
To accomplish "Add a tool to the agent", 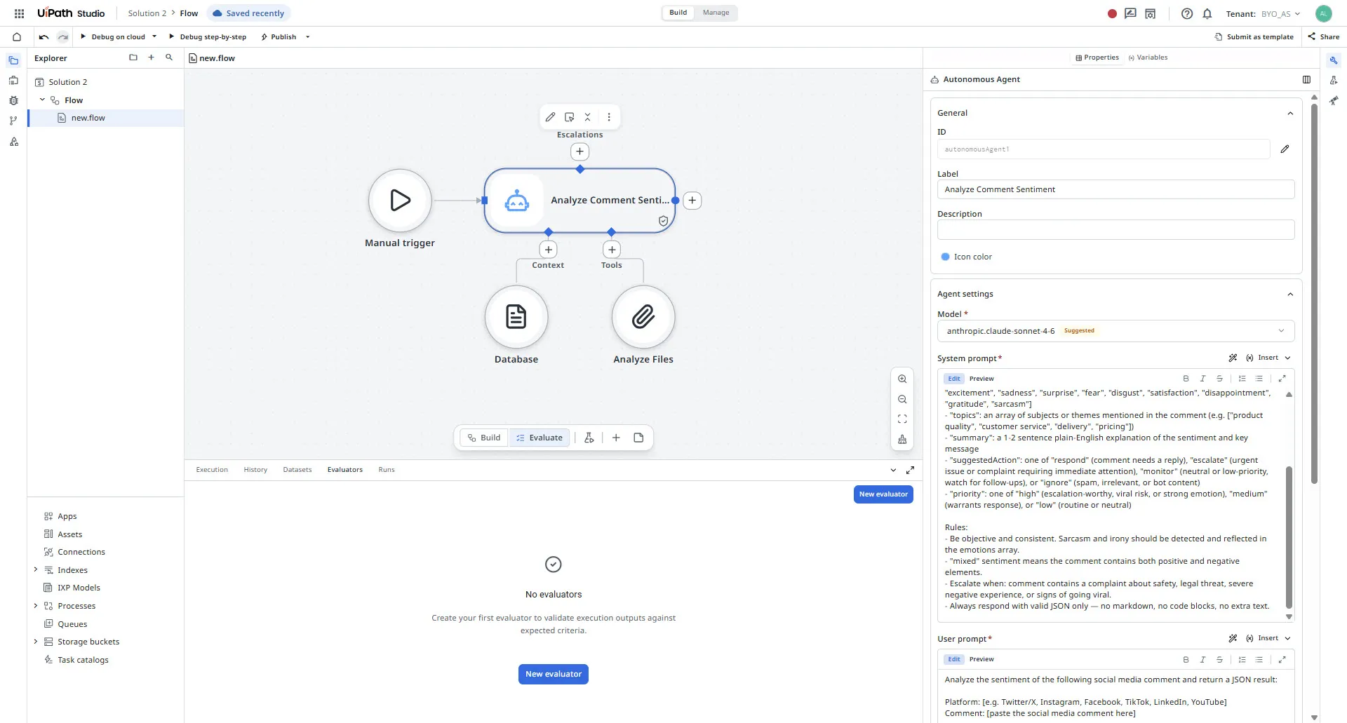I will pos(612,250).
